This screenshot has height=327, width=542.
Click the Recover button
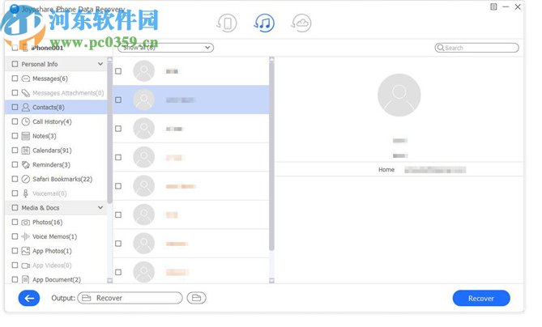point(481,298)
